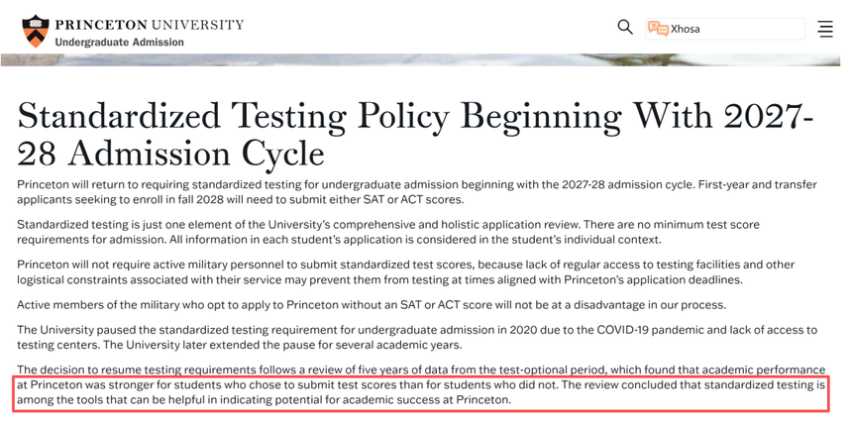Viewport: 852px width, 425px height.
Task: Open the search magnifying glass
Action: click(x=625, y=27)
